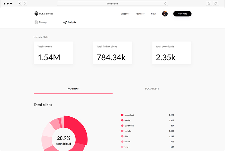Click the 28.9% donut center value

(x=64, y=138)
